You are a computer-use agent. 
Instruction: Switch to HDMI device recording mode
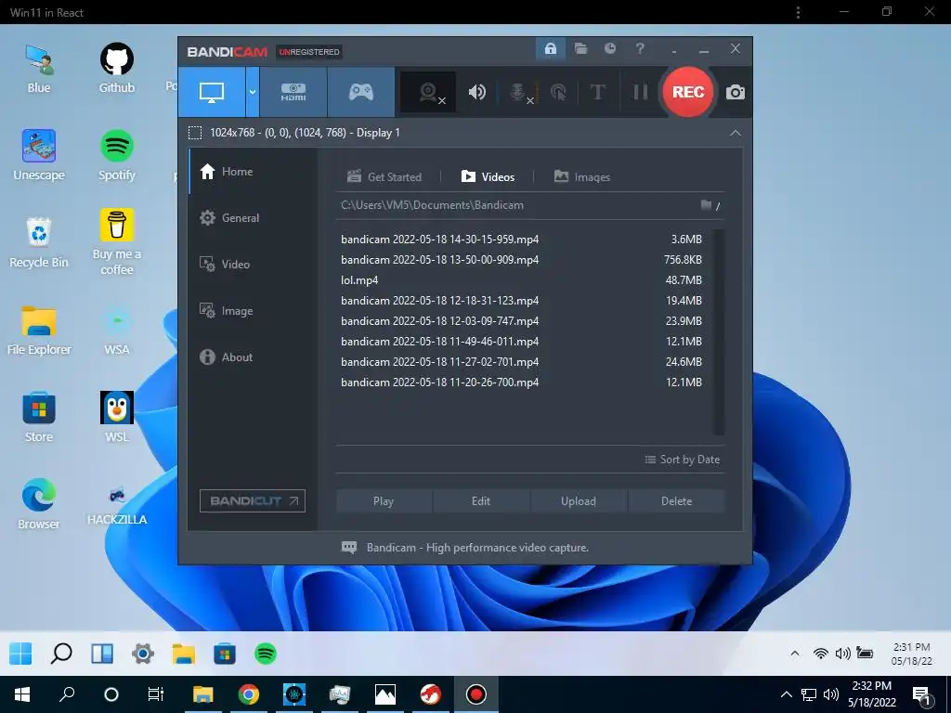pyautogui.click(x=293, y=92)
